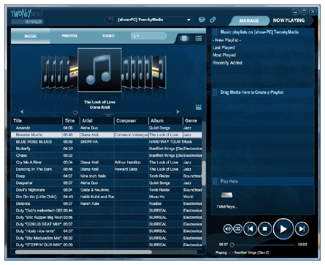
Task: Stop the current playback
Action: pyautogui.click(x=265, y=228)
